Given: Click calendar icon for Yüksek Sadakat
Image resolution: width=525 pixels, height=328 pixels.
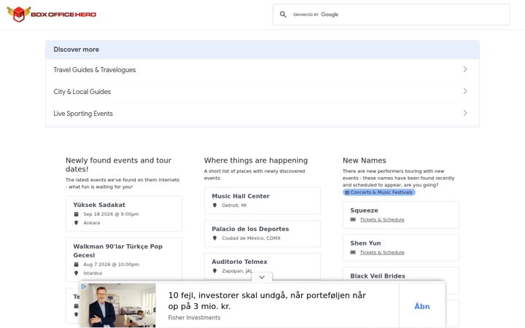Looking at the screenshot, I should [x=76, y=214].
